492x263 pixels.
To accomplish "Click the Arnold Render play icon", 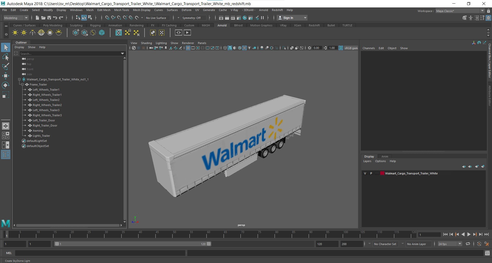I will (187, 33).
